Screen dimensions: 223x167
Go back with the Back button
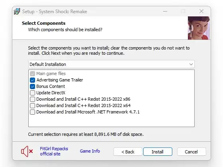coord(128,152)
